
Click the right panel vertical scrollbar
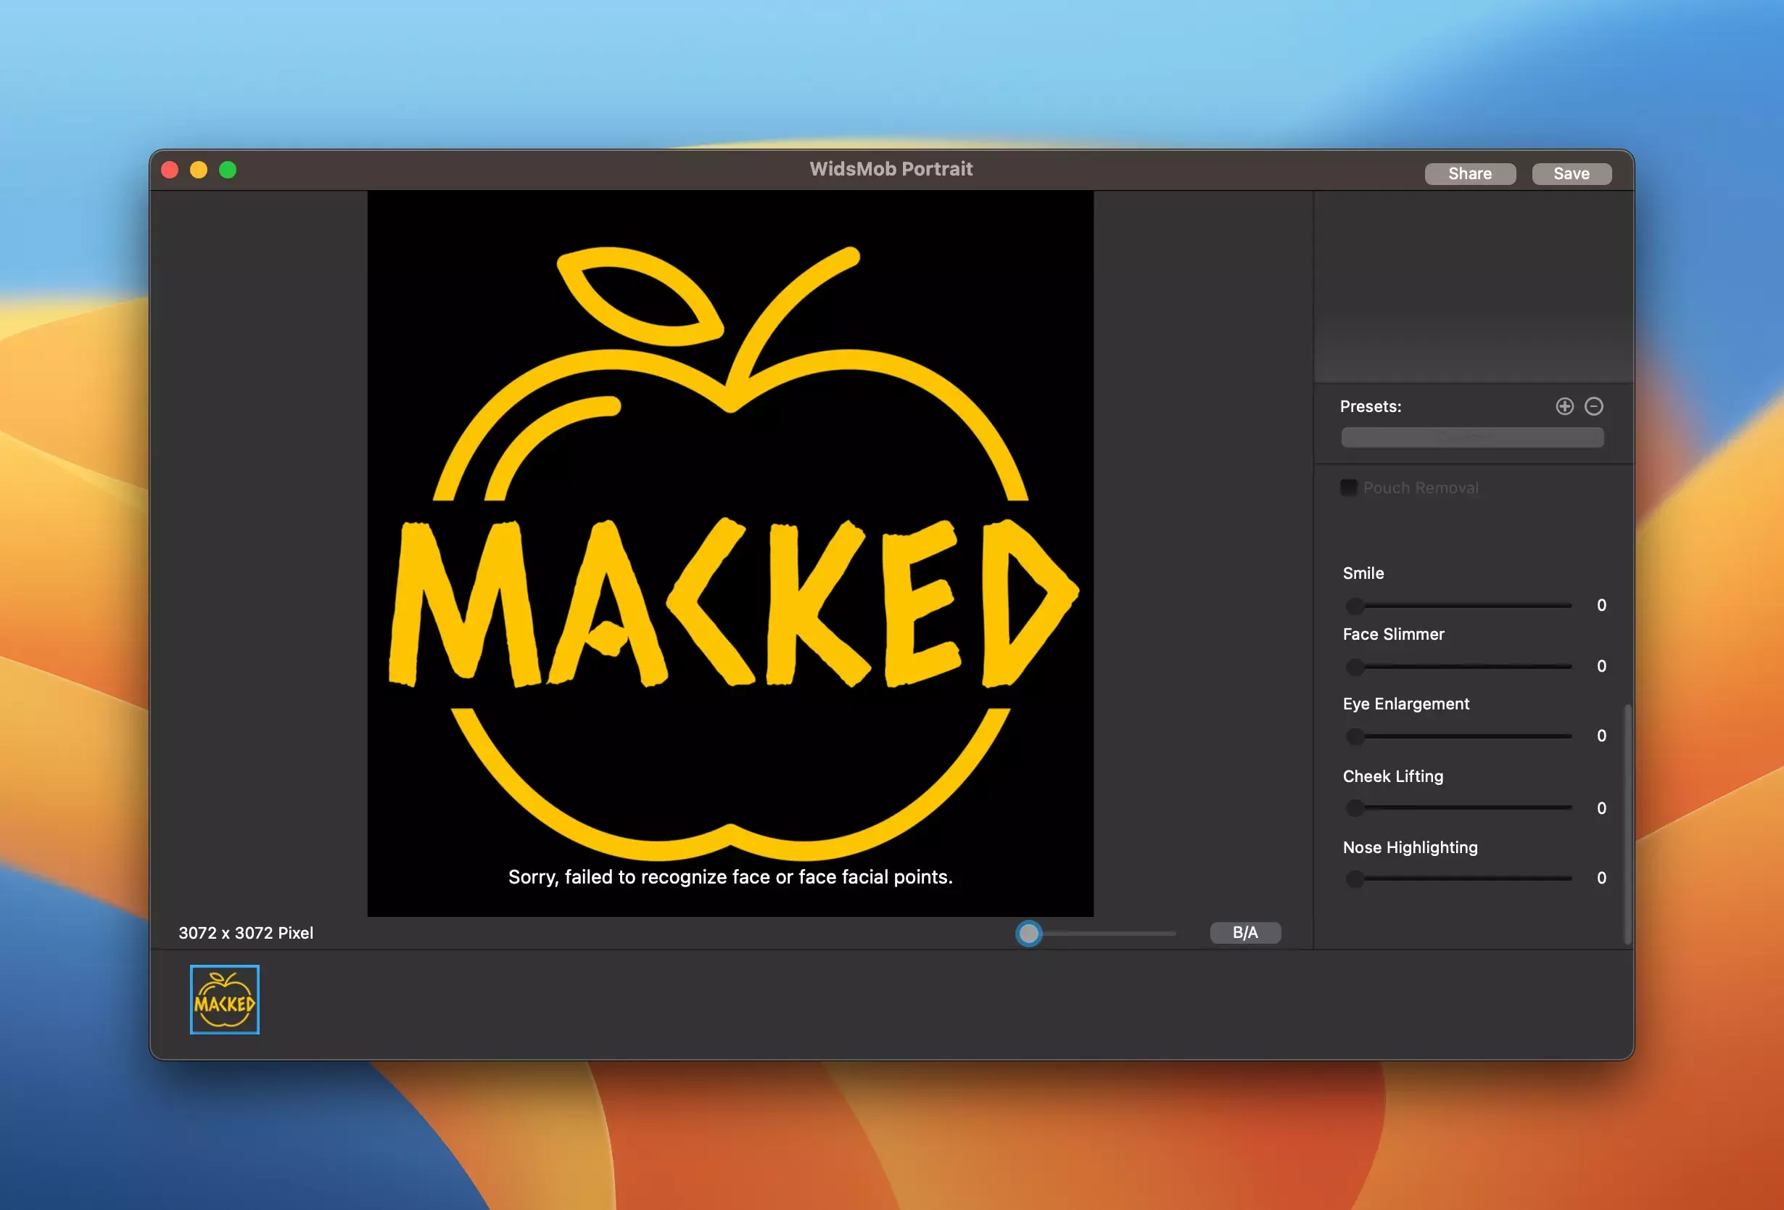(x=1627, y=823)
